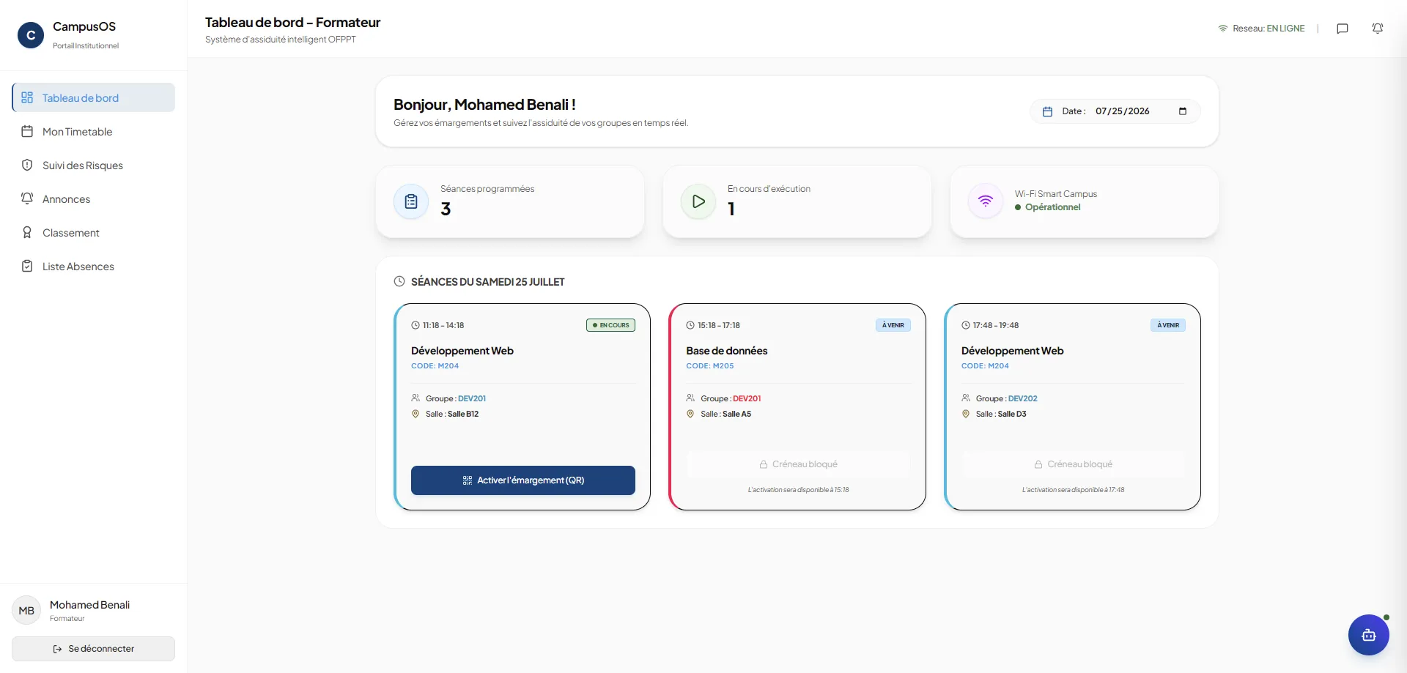This screenshot has width=1407, height=673.
Task: Click the EN LIGNE network status
Action: pos(1285,29)
